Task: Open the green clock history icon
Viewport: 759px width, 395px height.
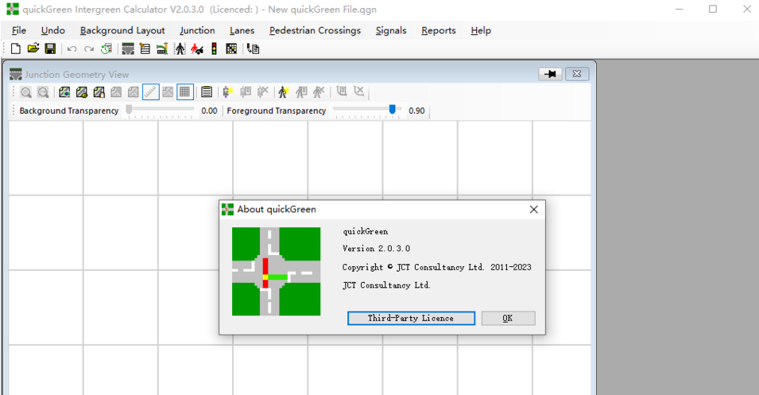Action: tap(106, 49)
